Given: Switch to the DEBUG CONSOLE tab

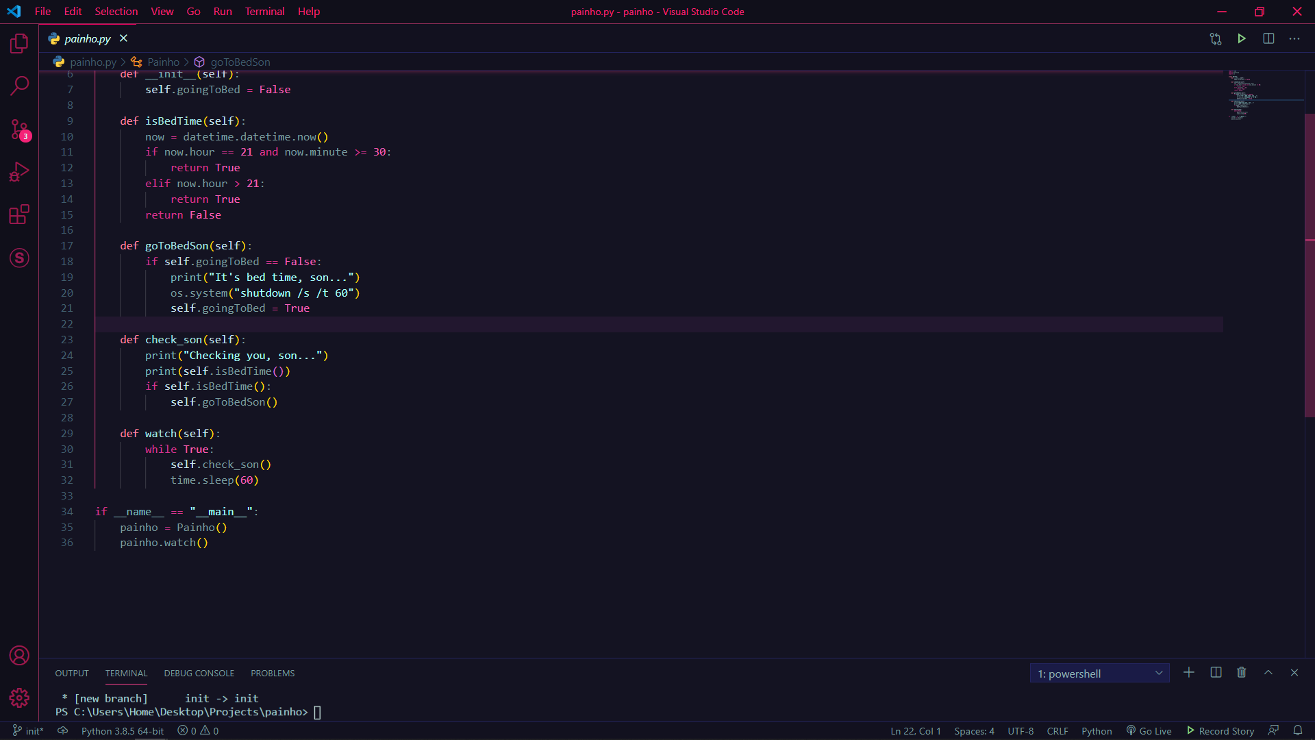Looking at the screenshot, I should point(199,673).
